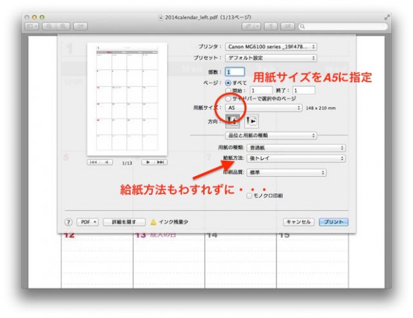Open the PDF menu button
Screen dimensions: 413x318
tap(87, 222)
